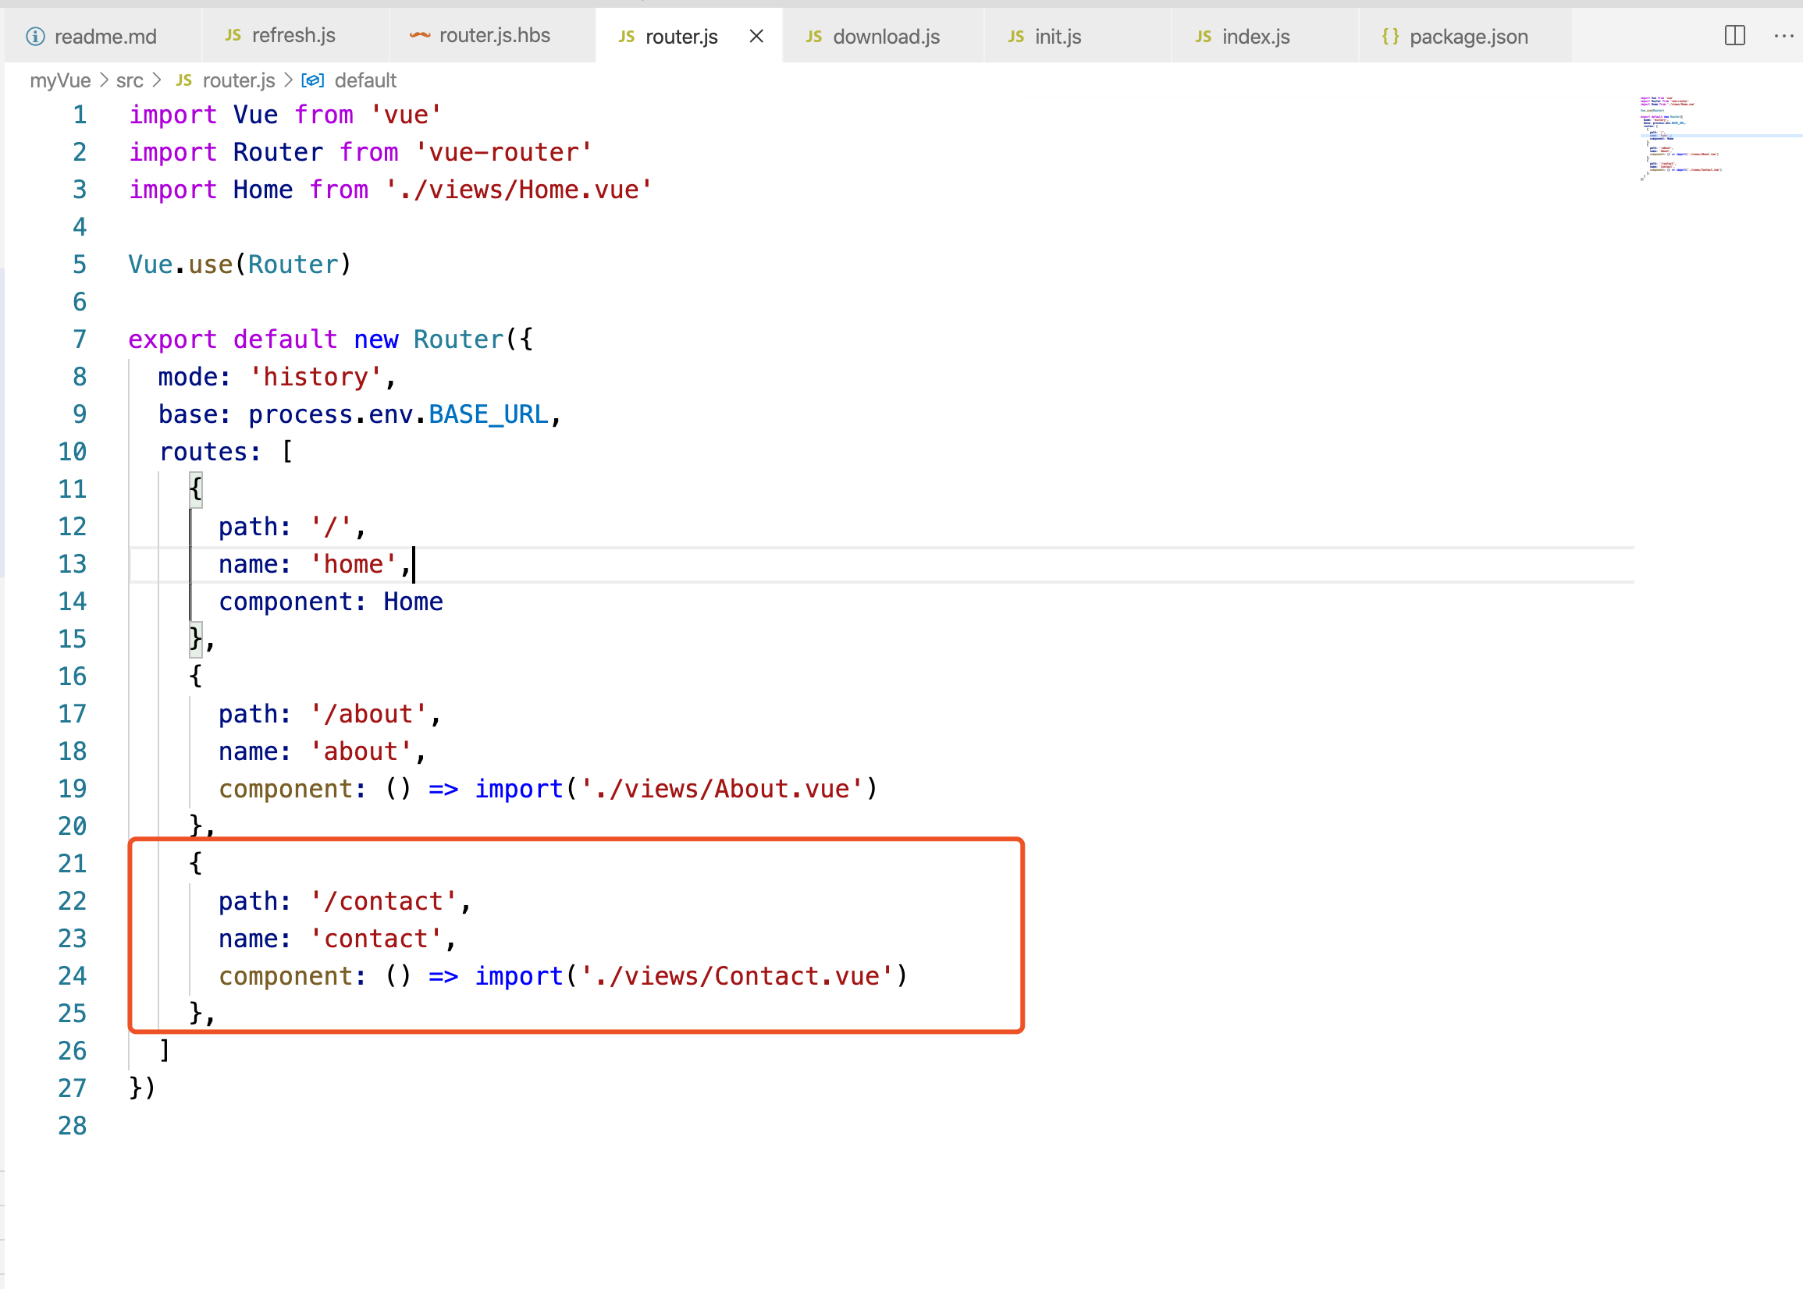Image resolution: width=1803 pixels, height=1289 pixels.
Task: Open the myVue breadcrumb dropdown
Action: tap(60, 80)
